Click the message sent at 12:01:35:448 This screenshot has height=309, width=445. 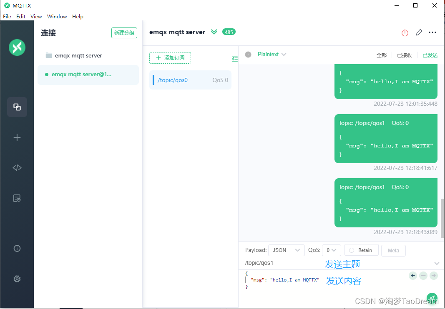click(x=386, y=82)
